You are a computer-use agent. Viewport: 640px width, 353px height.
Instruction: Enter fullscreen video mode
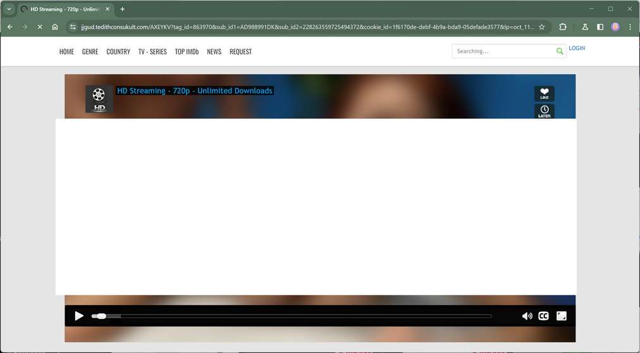[x=561, y=316]
